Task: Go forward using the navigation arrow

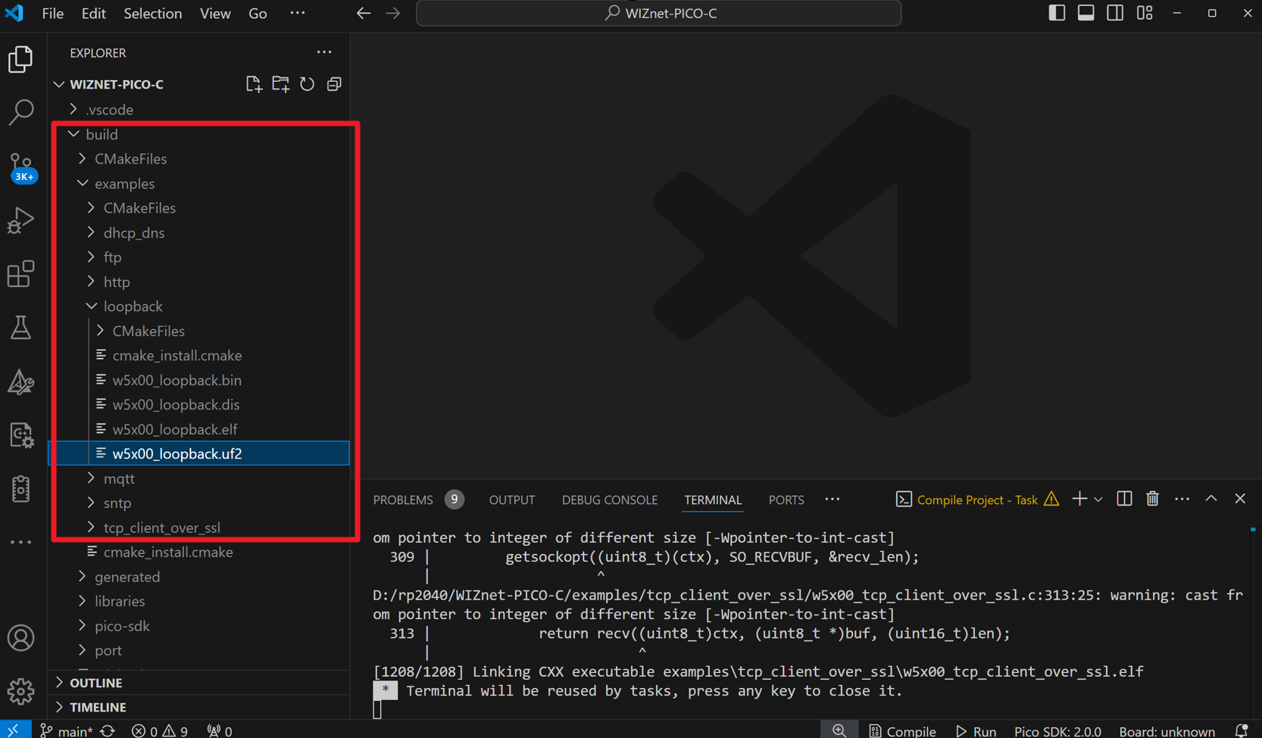Action: click(x=392, y=13)
